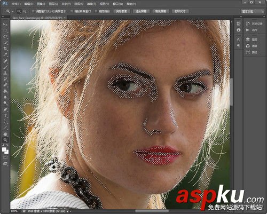This screenshot has width=267, height=214.
Task: Select the Spot Healing Brush tool
Action: 5,61
